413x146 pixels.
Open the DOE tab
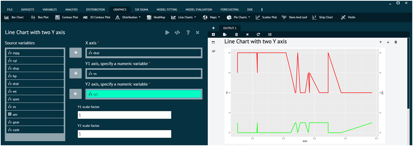click(x=250, y=9)
